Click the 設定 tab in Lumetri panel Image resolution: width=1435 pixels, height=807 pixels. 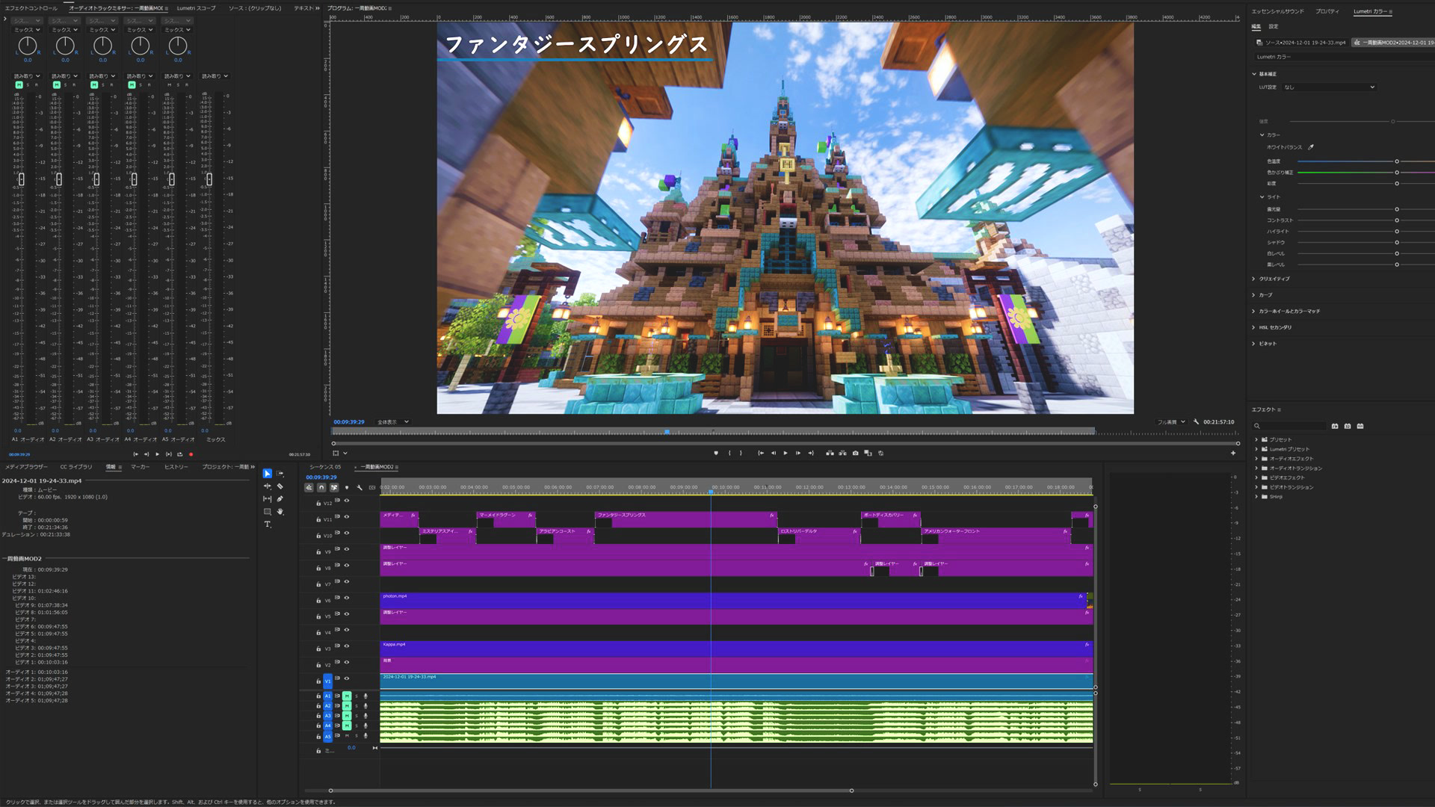pyautogui.click(x=1274, y=27)
